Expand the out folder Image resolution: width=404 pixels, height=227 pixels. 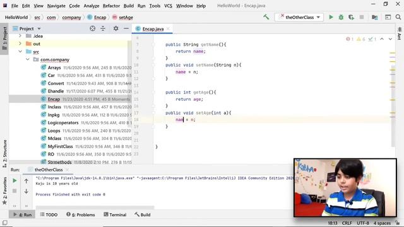20,44
